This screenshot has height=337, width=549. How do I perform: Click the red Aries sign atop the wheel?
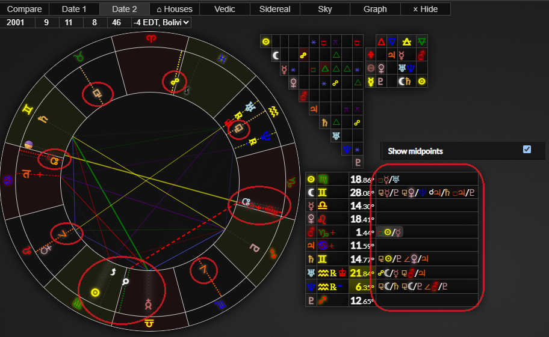tap(149, 40)
